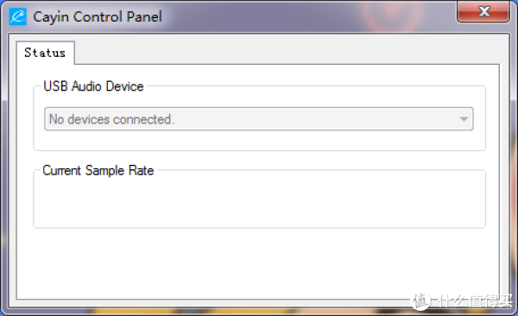Click the word "Cayin" in title bar
The width and height of the screenshot is (518, 316).
pyautogui.click(x=51, y=17)
